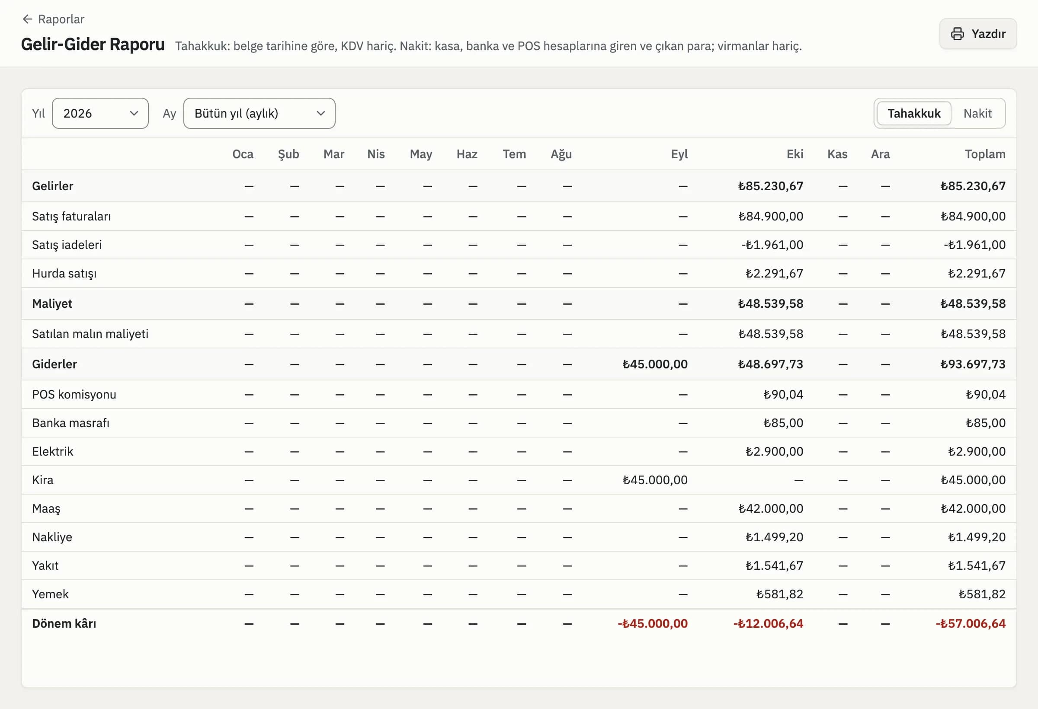Click the Satılan malın maliyeti label
Screen dimensions: 1038x709
(90, 334)
